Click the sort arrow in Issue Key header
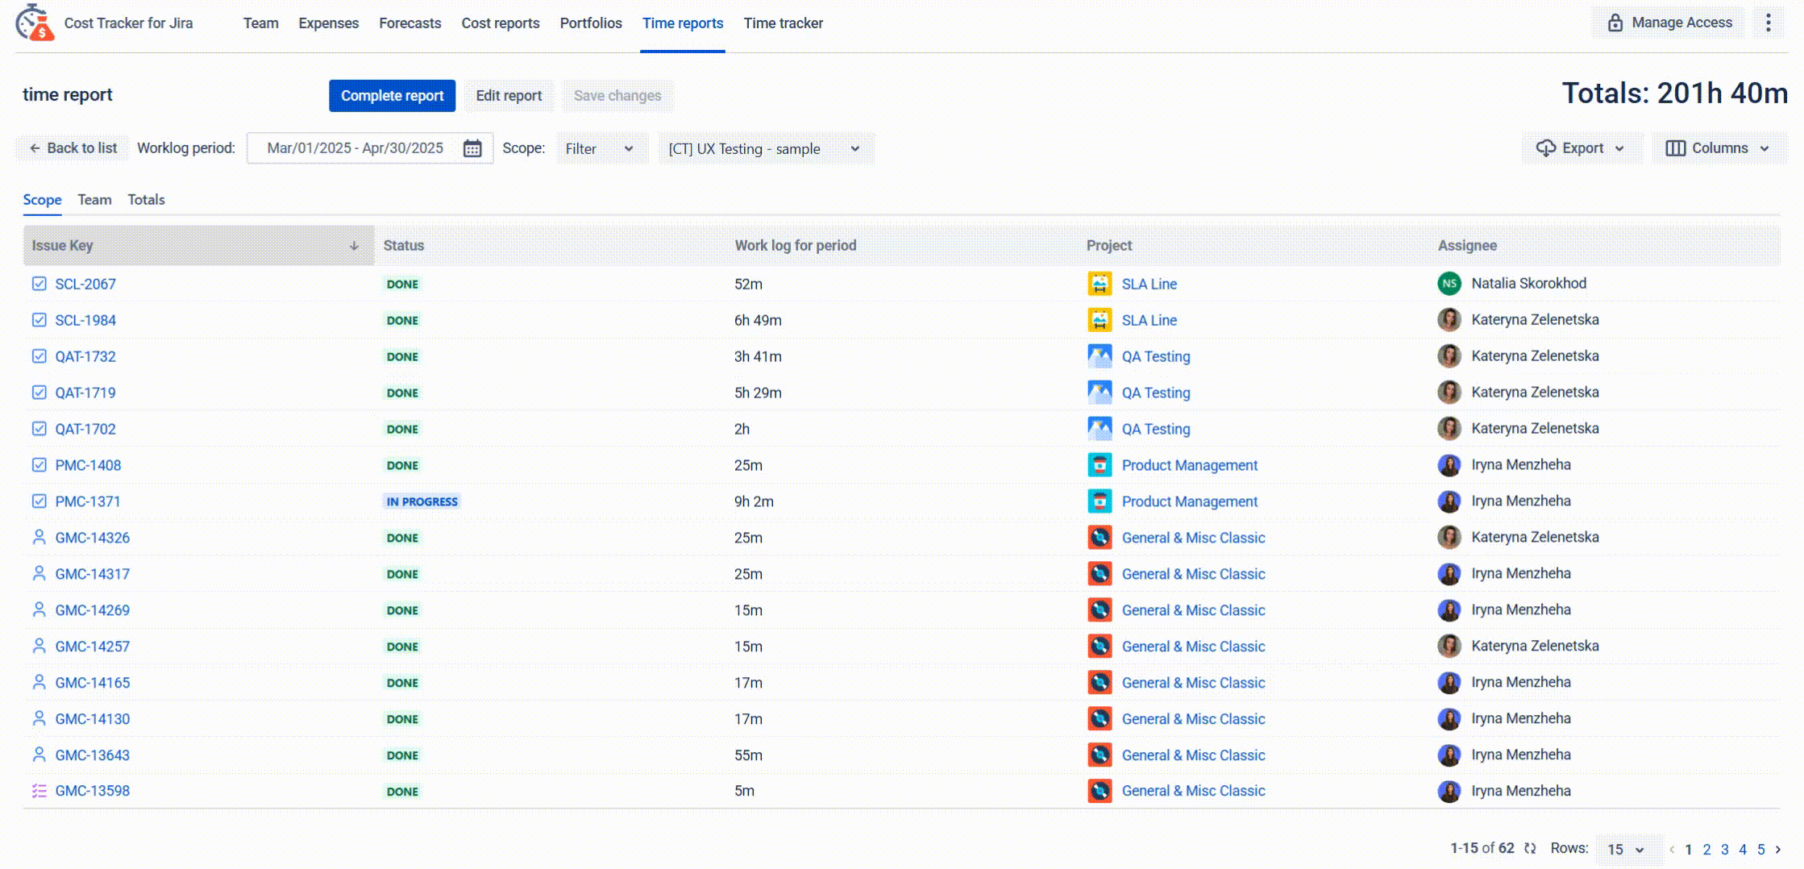Screen dimensions: 1804x869 pyautogui.click(x=354, y=246)
